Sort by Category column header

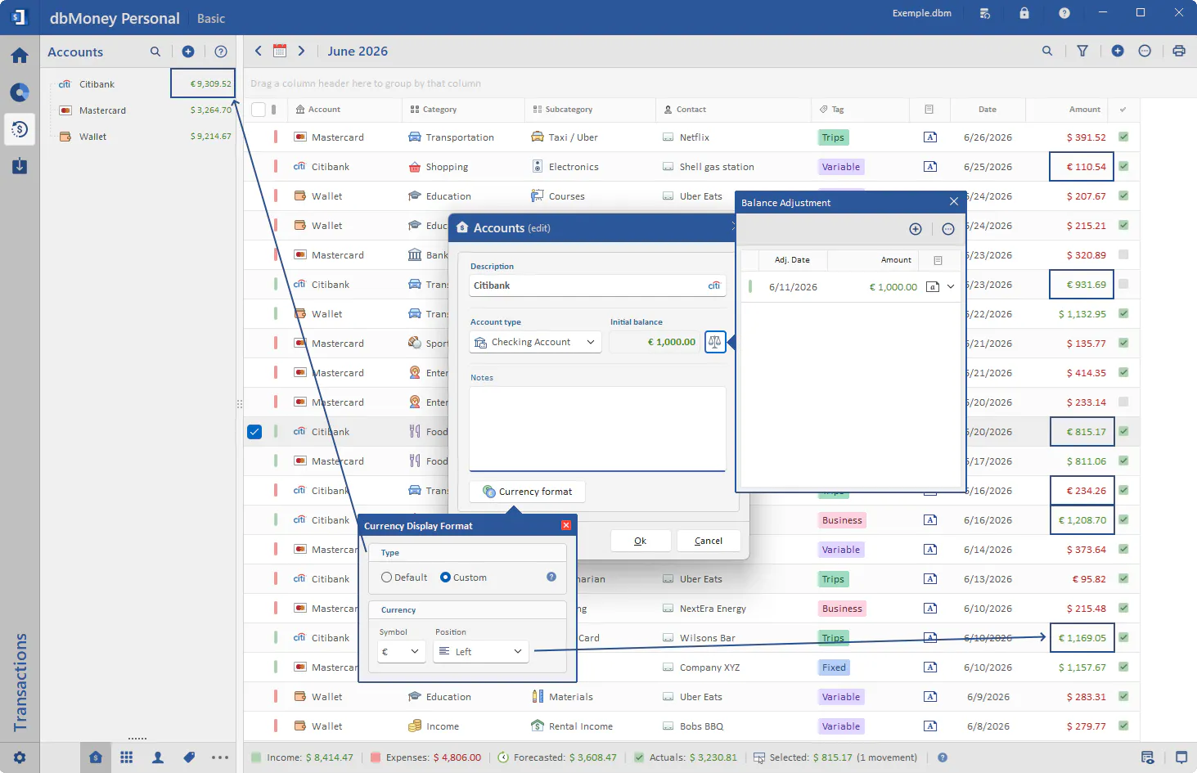(x=439, y=110)
